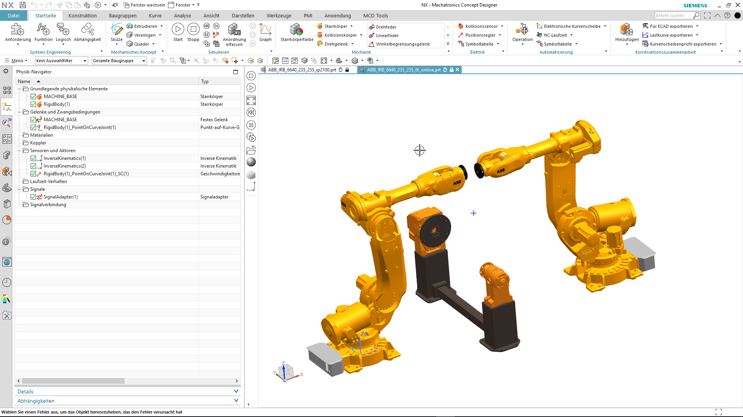Start the simulation with the Start button
The height and width of the screenshot is (417, 743).
point(178,29)
